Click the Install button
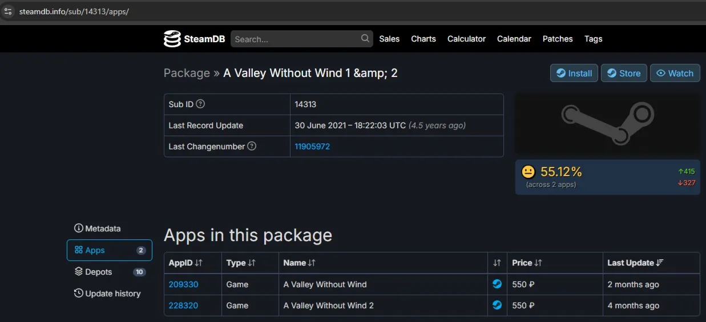 click(574, 73)
